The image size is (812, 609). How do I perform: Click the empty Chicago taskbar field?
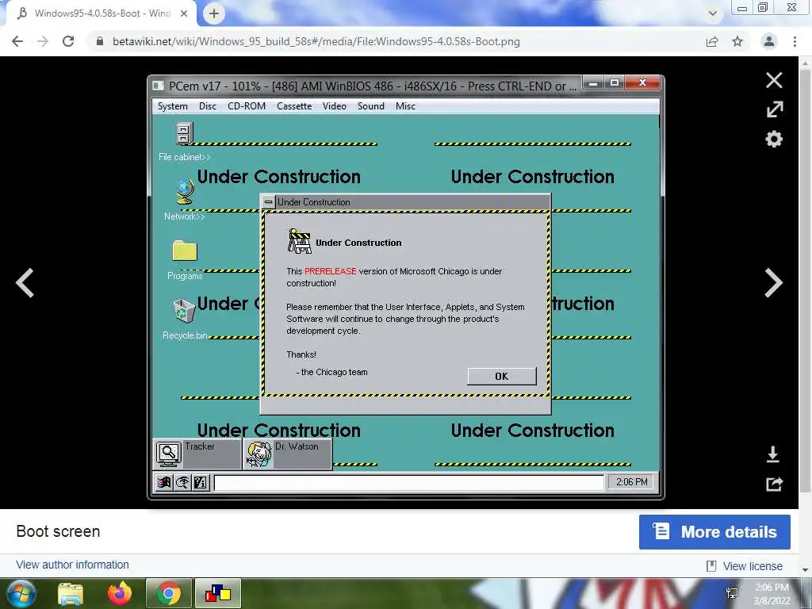click(x=409, y=483)
